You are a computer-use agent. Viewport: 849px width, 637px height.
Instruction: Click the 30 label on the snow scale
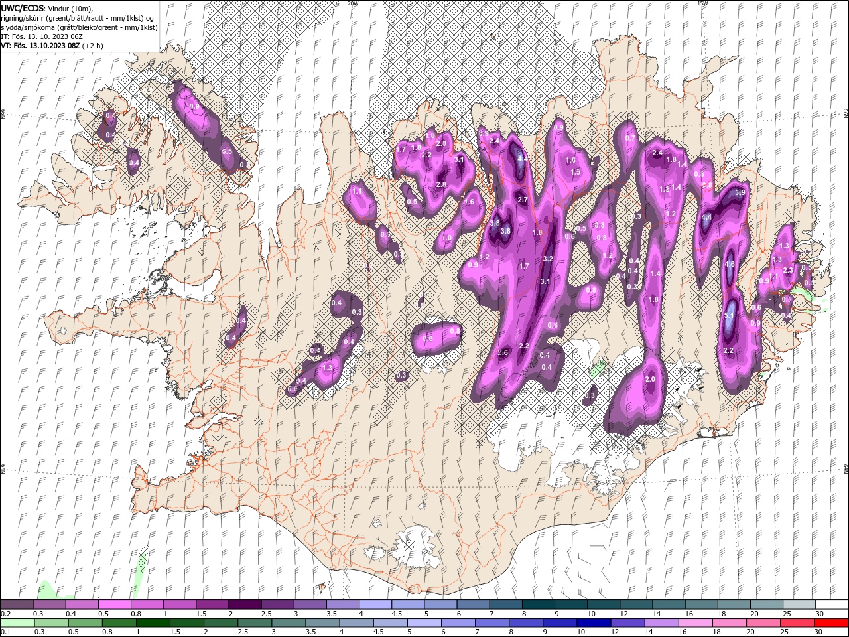[818, 614]
